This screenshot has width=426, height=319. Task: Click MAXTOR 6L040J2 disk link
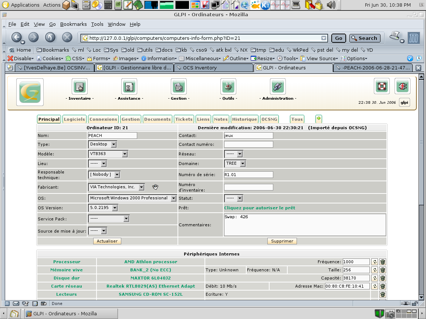[x=151, y=278]
